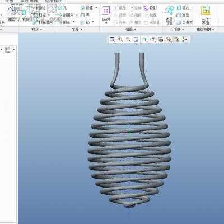Expand the Round (倒圆角) dropdown arrow
The width and height of the screenshot is (224, 224).
click(x=77, y=15)
